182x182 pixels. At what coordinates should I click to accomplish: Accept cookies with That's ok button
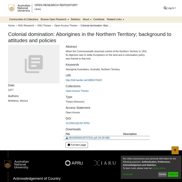tap(173, 174)
